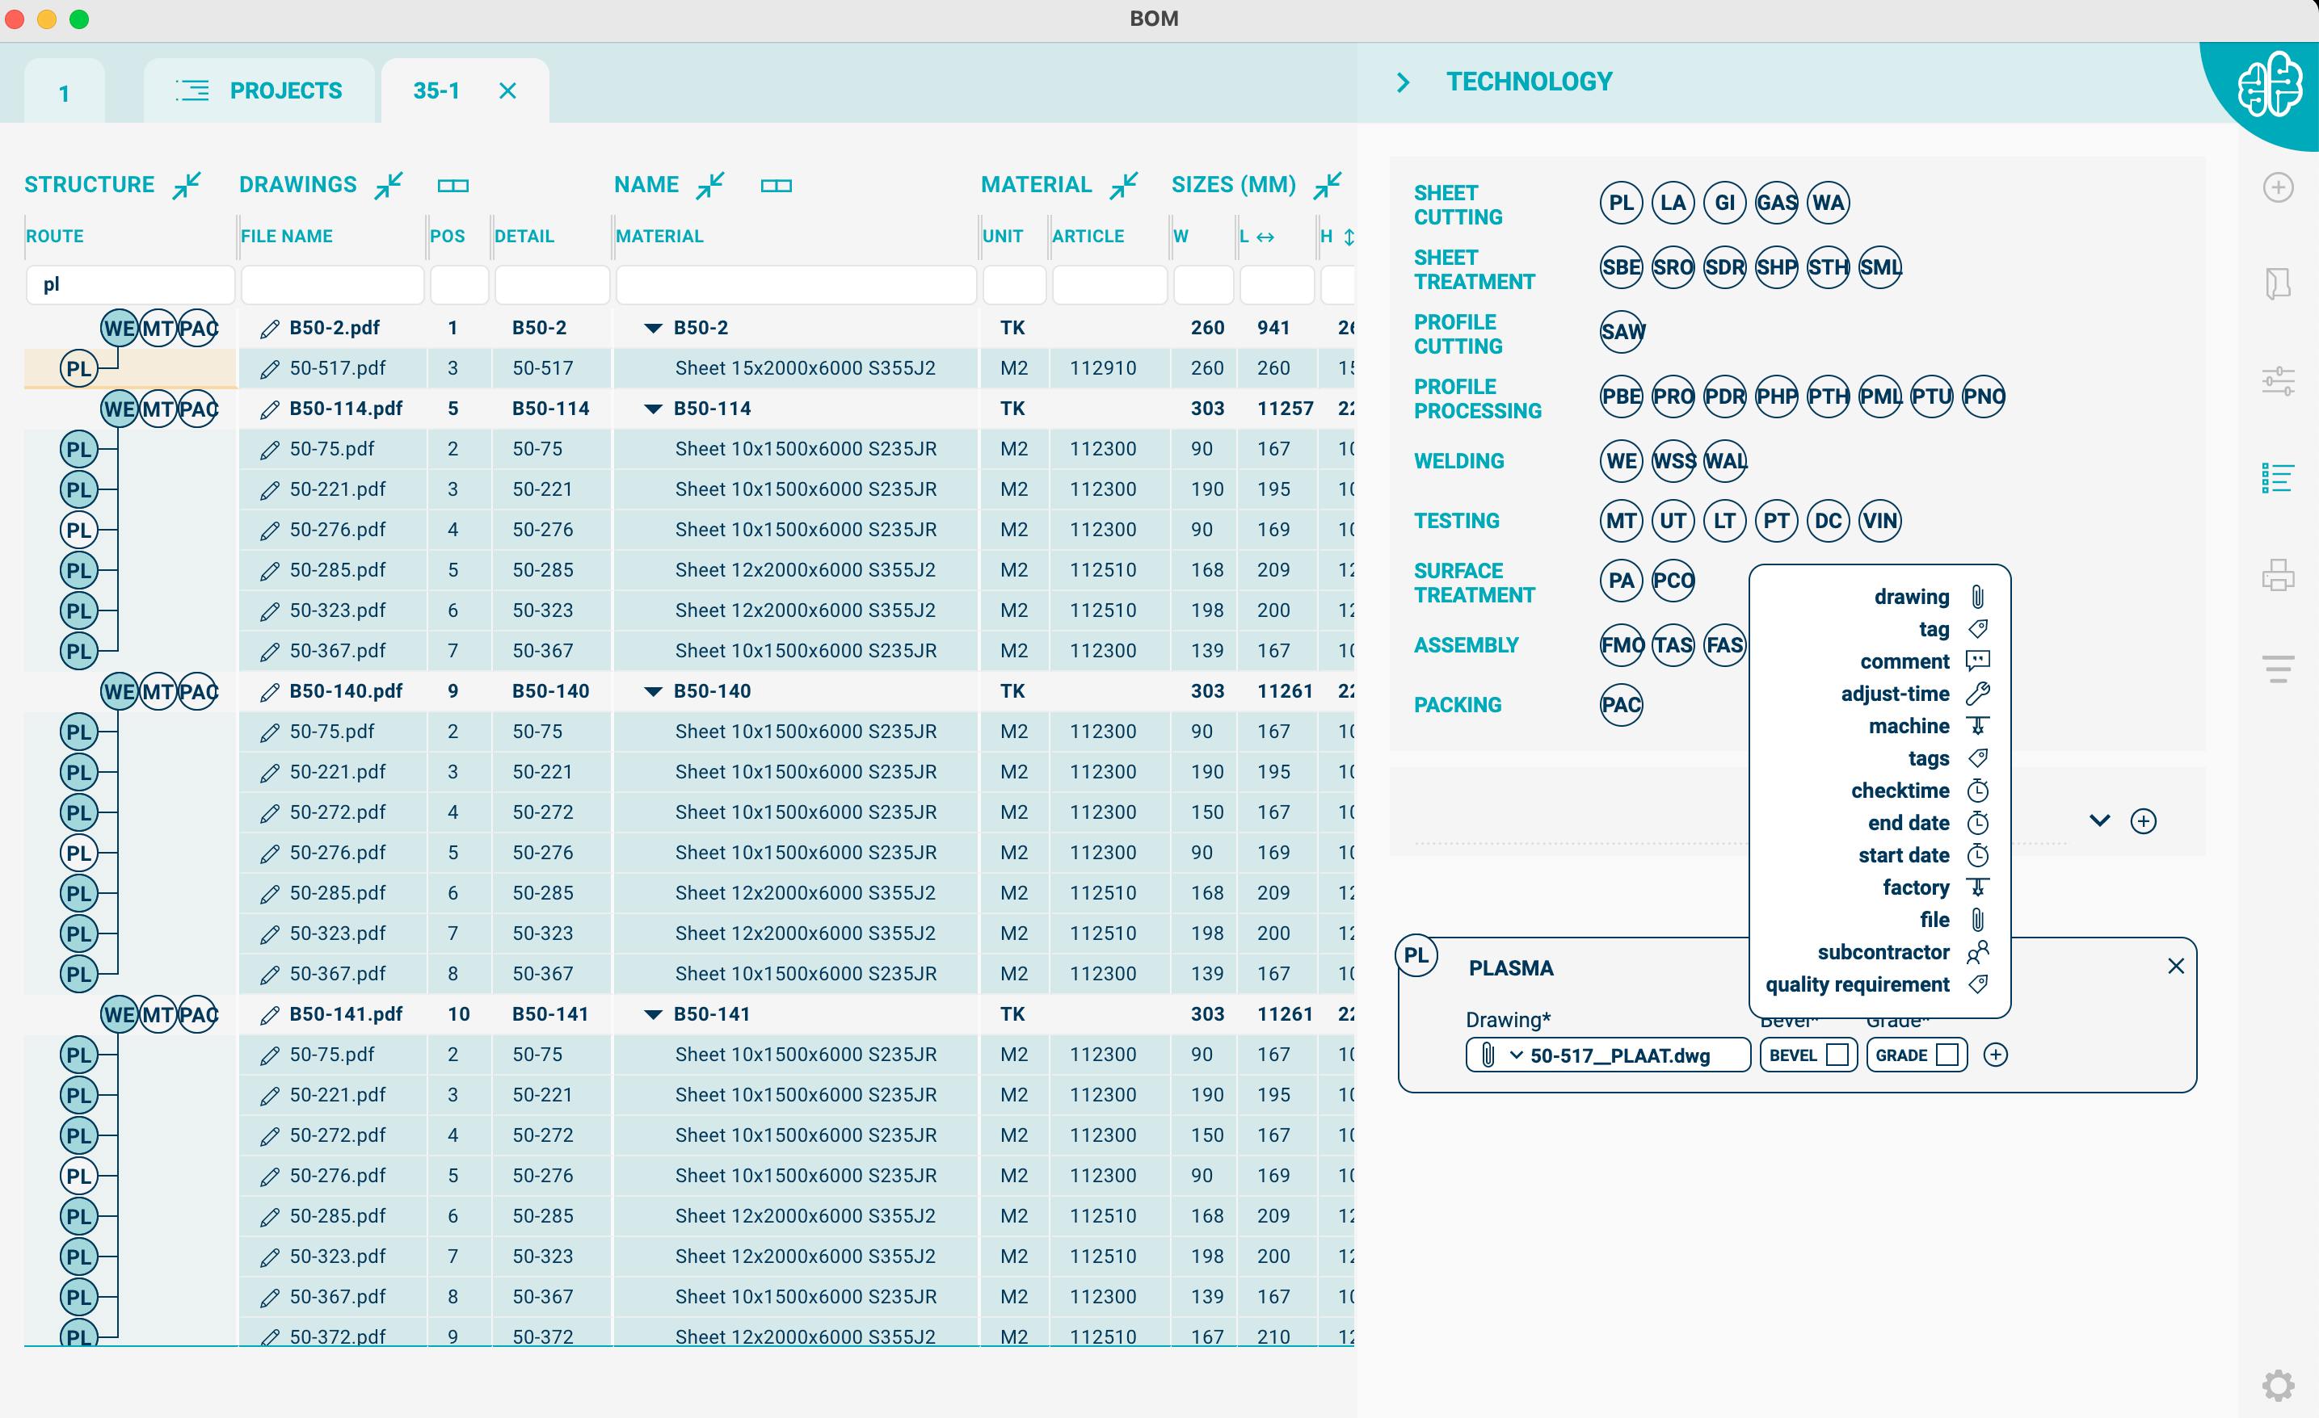2319x1418 pixels.
Task: Select the PL plasma operation in Sheet Cutting
Action: [1622, 203]
